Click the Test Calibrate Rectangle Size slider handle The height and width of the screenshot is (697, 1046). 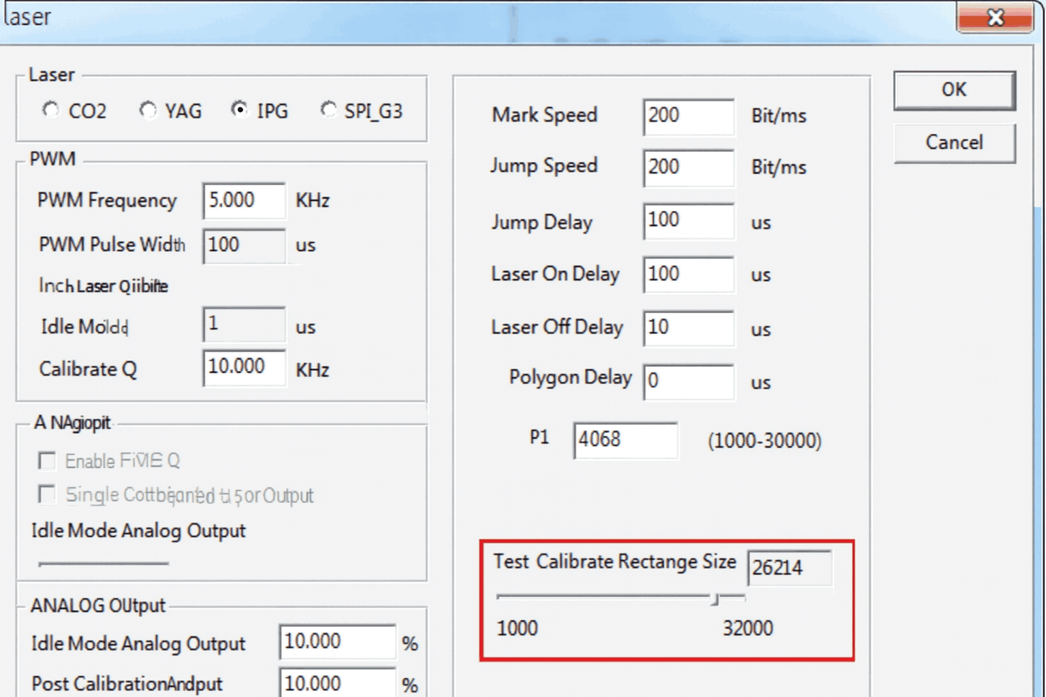click(x=714, y=598)
